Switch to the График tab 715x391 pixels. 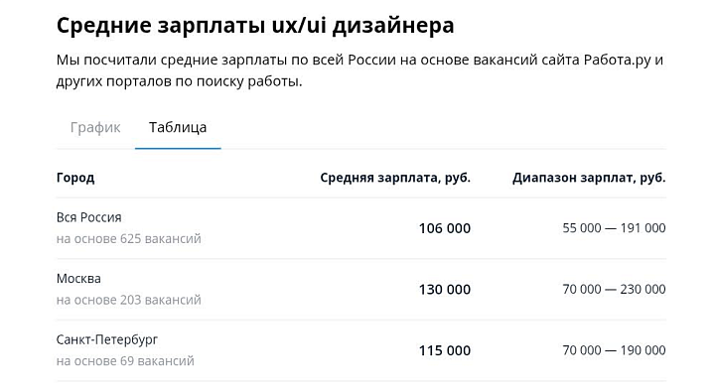coord(95,128)
